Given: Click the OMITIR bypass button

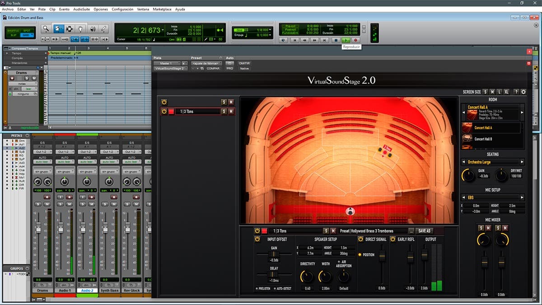Looking at the screenshot, I should [x=244, y=63].
